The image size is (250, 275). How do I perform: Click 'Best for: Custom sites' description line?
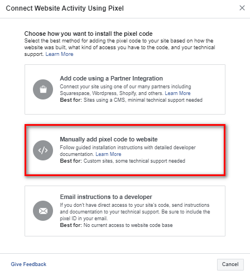[x=122, y=161]
